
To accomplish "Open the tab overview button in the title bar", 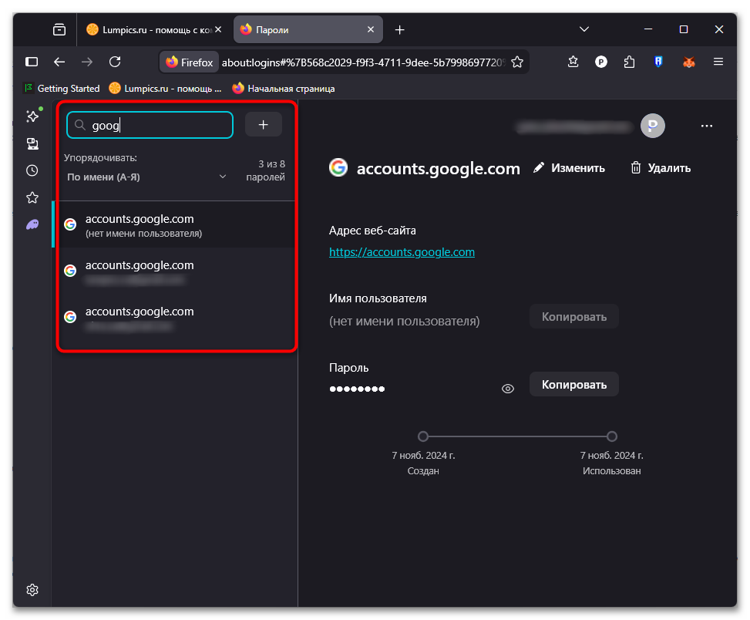I will [59, 29].
